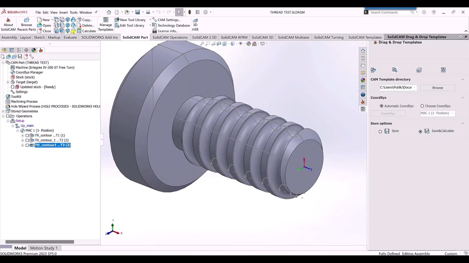Open the DisplayManager tab icon
The image size is (469, 263).
(33, 50)
